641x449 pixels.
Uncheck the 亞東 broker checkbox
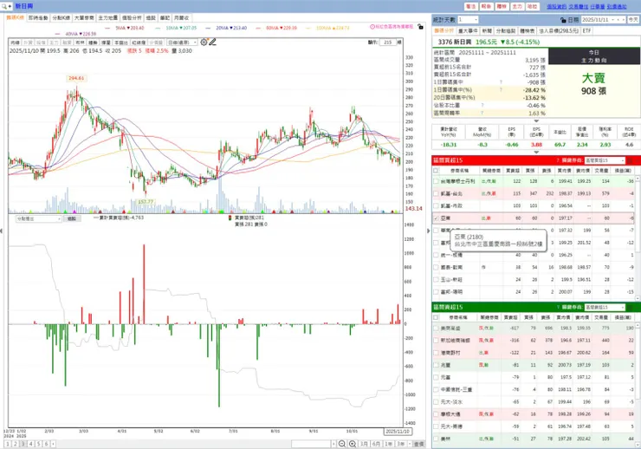click(x=437, y=218)
